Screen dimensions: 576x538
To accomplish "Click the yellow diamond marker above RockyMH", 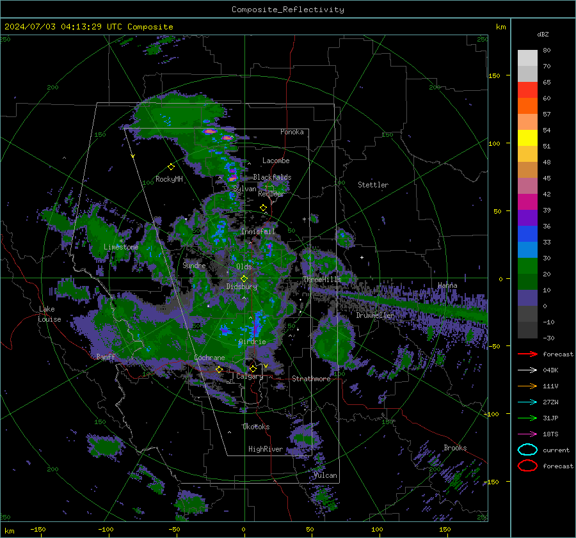I will (x=171, y=167).
